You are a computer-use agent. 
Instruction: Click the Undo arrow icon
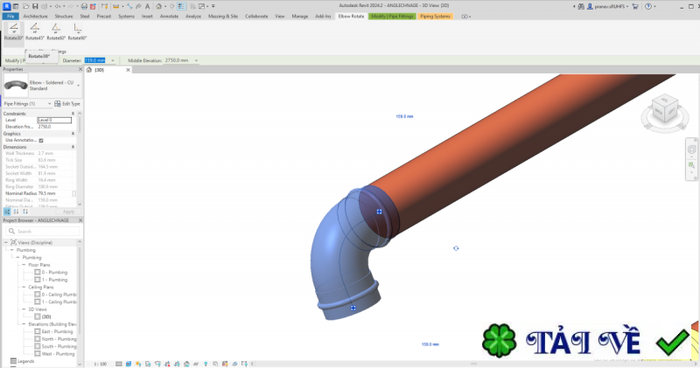point(58,6)
